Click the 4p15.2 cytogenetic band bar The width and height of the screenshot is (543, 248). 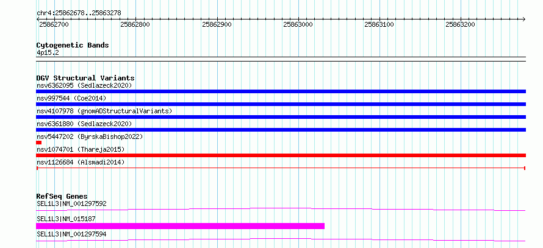(x=281, y=59)
